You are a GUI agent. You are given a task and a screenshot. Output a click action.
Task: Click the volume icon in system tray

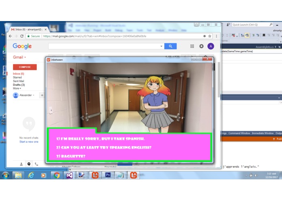coord(256,175)
